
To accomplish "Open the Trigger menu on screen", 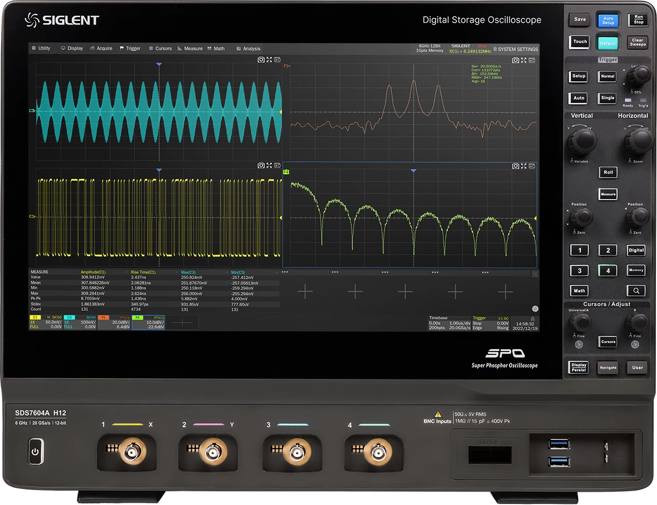I will point(130,48).
